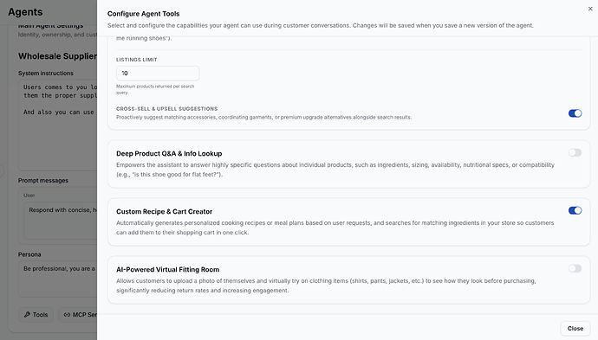Click the Persona text box
Viewport: 598px width, 340px height.
tap(57, 279)
